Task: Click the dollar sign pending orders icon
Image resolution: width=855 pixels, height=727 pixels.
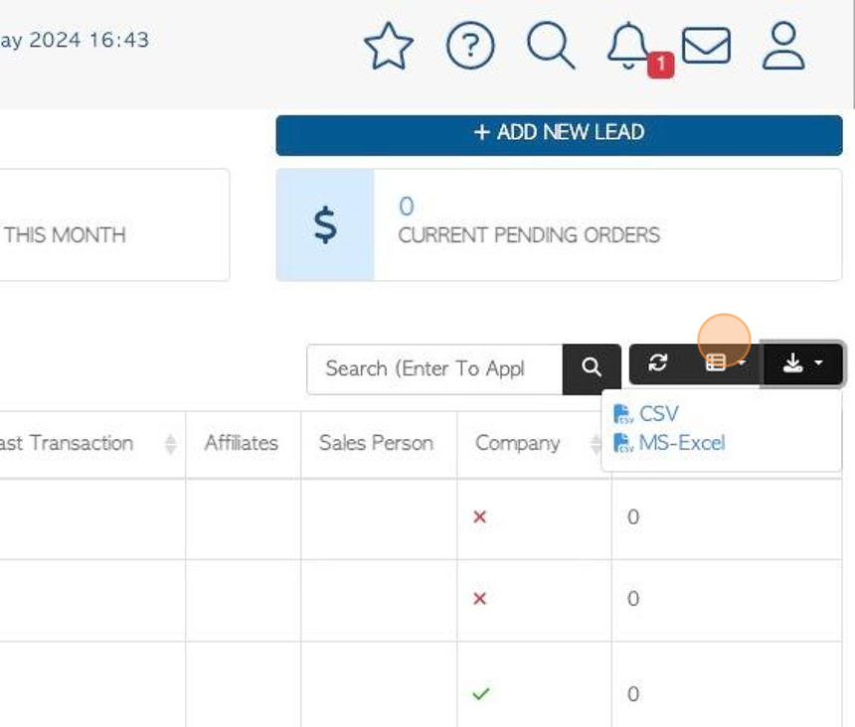Action: pyautogui.click(x=325, y=224)
